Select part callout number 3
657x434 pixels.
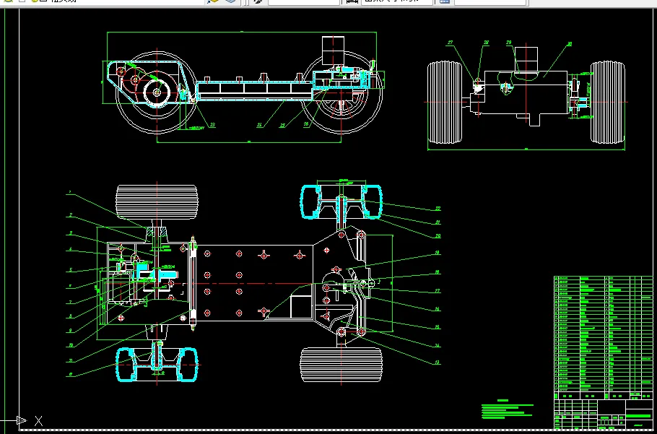[71, 233]
